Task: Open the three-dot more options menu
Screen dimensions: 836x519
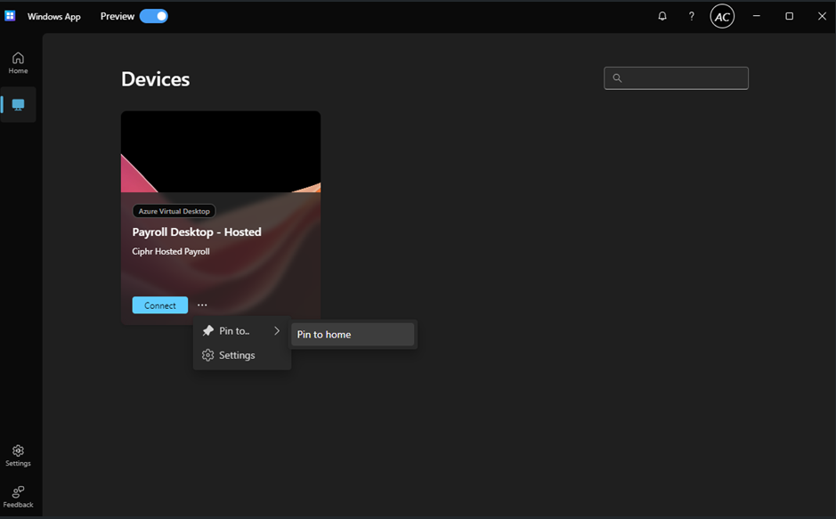Action: pyautogui.click(x=202, y=305)
